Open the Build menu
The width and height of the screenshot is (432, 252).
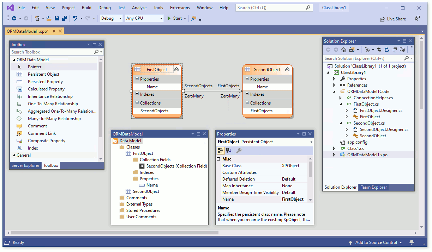pos(86,7)
